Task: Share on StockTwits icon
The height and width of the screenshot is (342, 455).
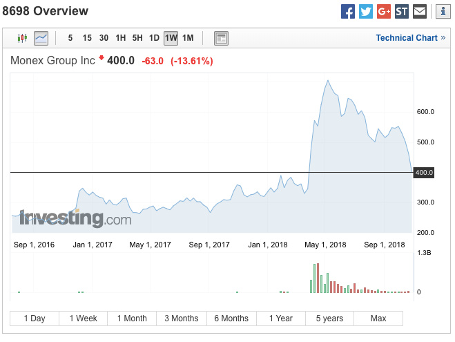Action: [402, 12]
